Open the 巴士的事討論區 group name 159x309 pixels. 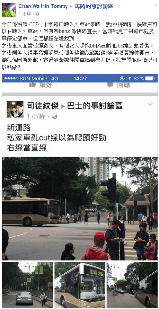95,106
